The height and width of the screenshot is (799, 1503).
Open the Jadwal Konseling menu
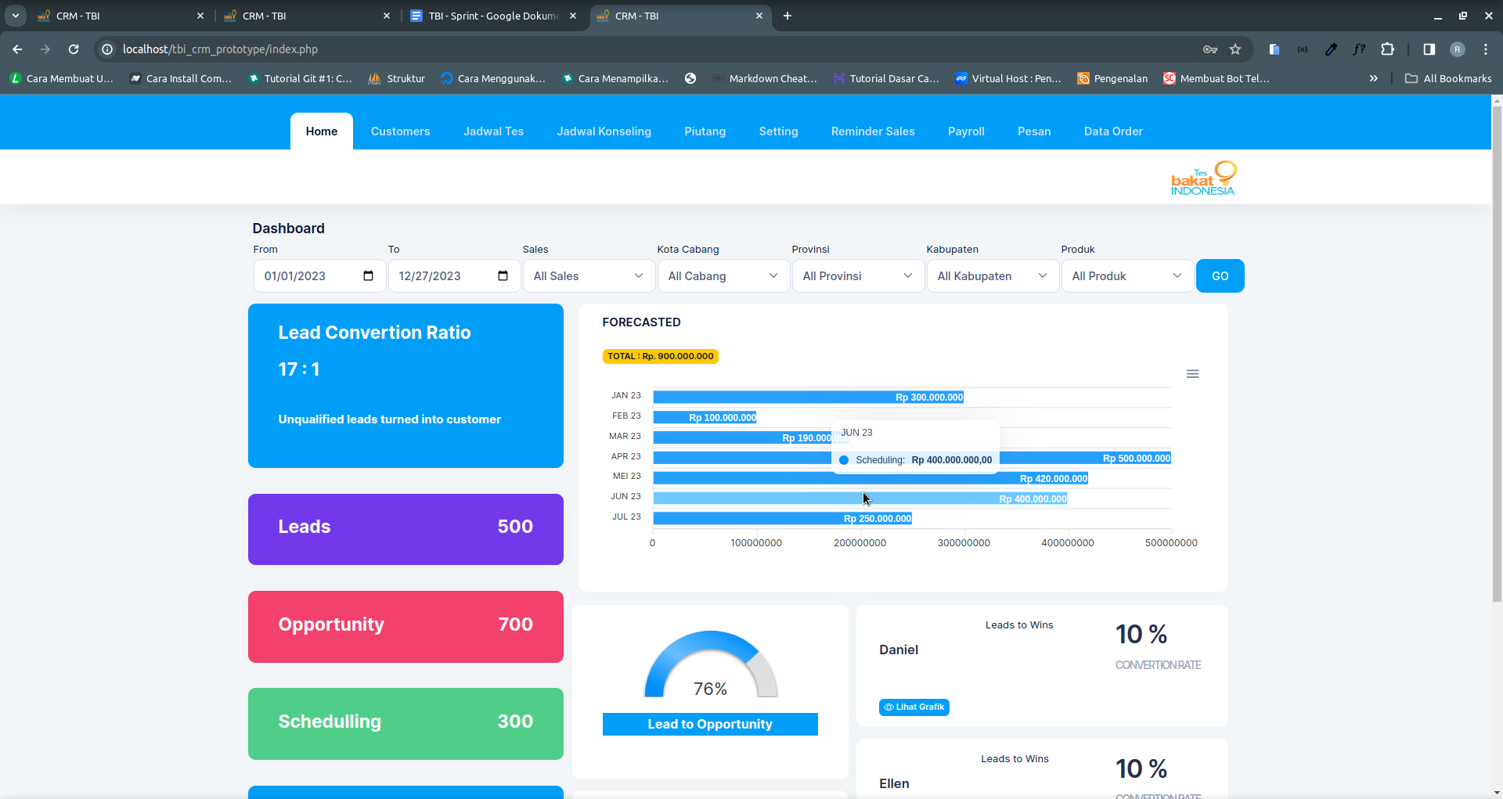click(604, 131)
